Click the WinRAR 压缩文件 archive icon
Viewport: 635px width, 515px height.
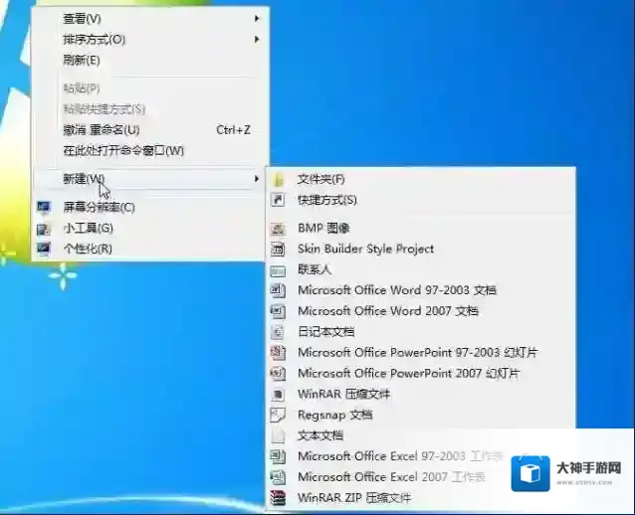tap(278, 395)
